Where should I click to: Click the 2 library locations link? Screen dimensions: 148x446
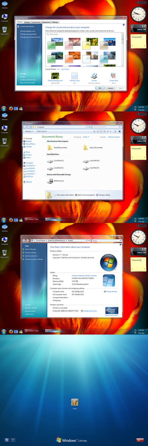pyautogui.click(x=114, y=137)
